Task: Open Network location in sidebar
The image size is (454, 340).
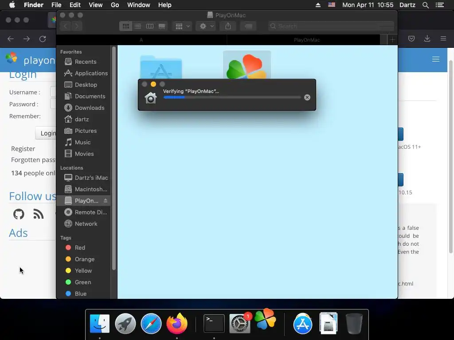Action: [83, 224]
